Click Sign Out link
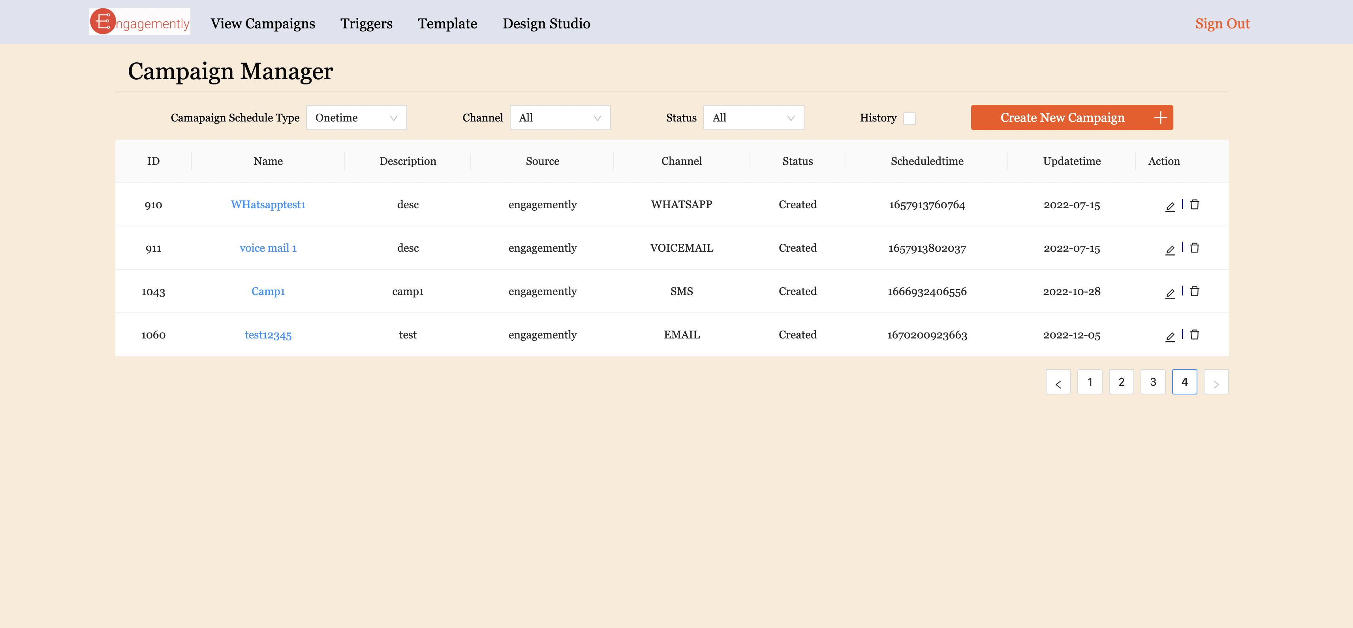The height and width of the screenshot is (628, 1353). (1222, 24)
